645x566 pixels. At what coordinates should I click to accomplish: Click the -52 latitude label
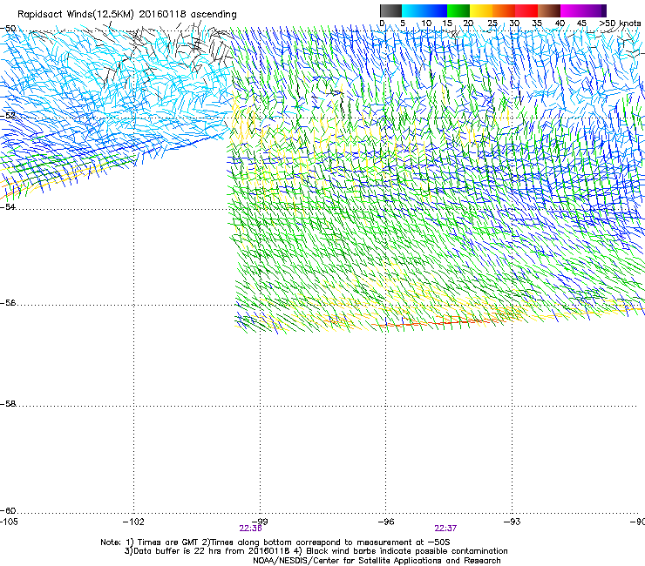[x=8, y=116]
